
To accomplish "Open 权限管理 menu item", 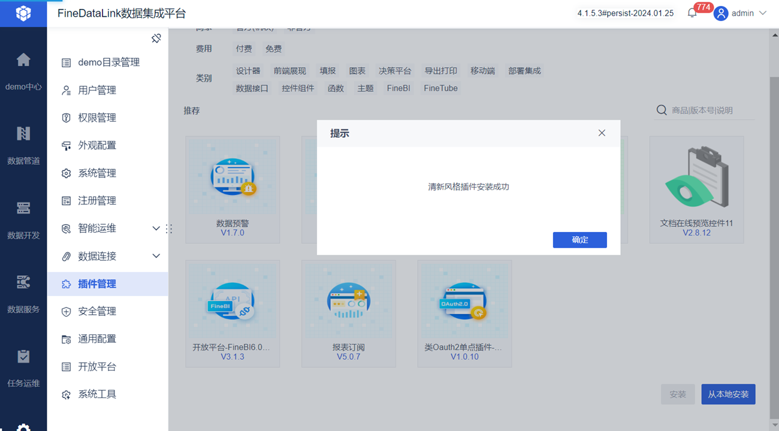I will click(107, 117).
